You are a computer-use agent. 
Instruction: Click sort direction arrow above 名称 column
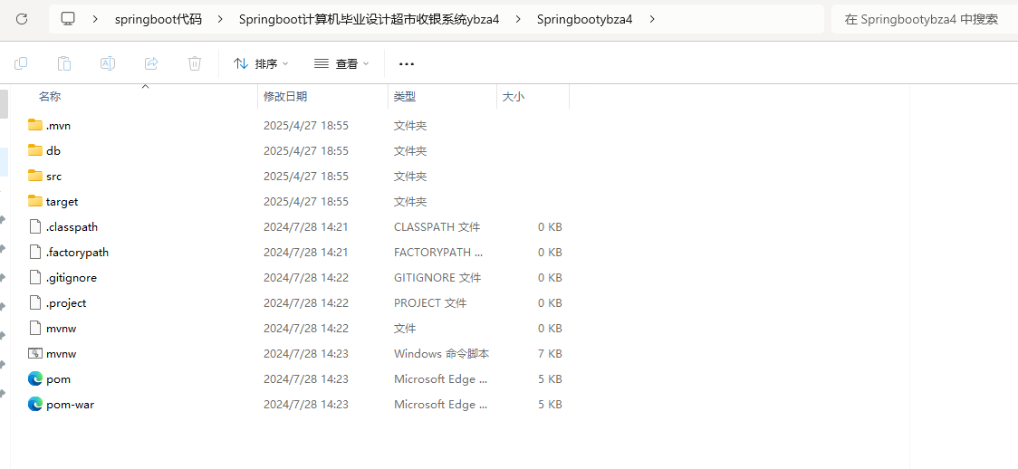(146, 86)
